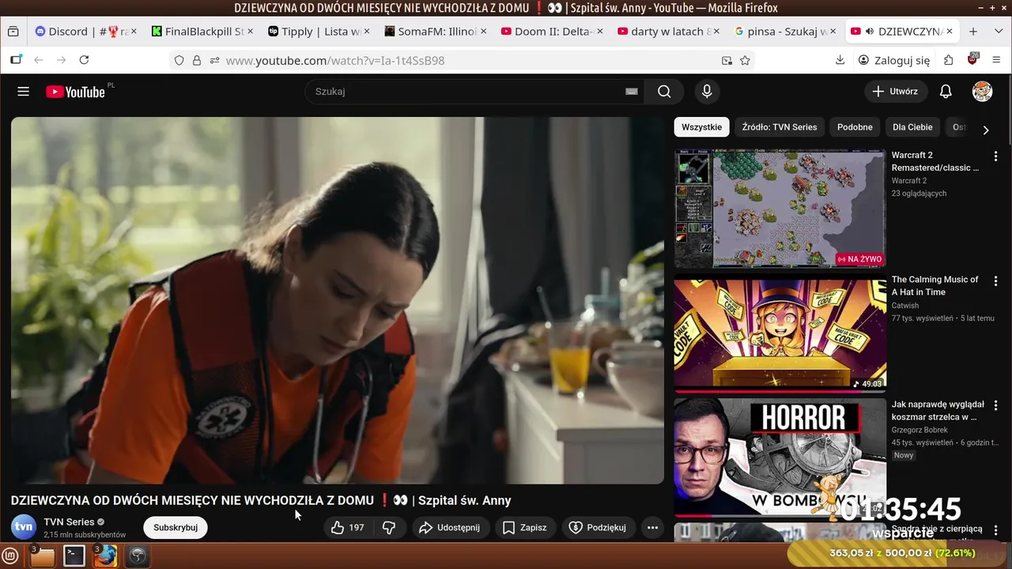Open the file manager from taskbar
The width and height of the screenshot is (1012, 569).
[42, 556]
